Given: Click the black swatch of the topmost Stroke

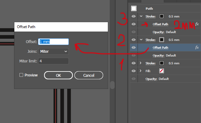Looking at the screenshot, I should click(162, 16).
